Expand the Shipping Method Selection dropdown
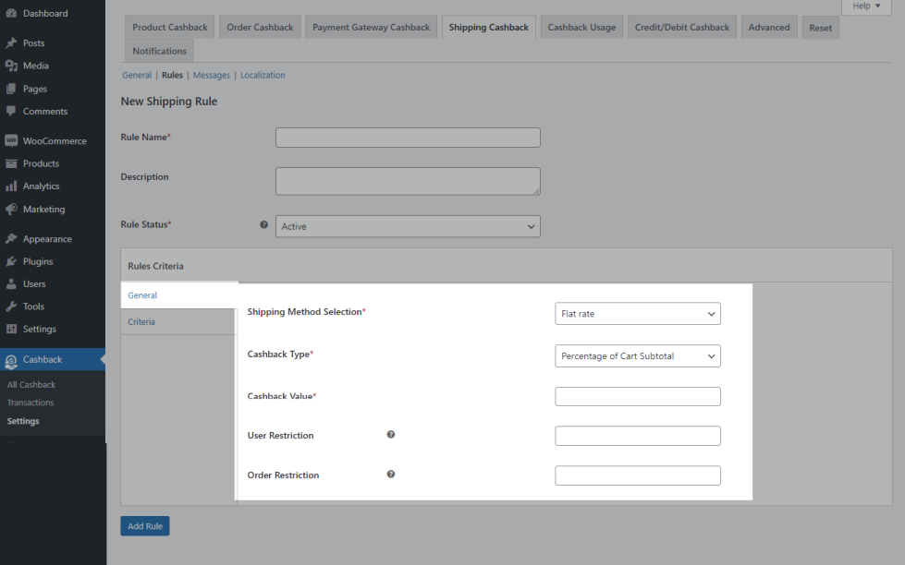The image size is (905, 565). (637, 314)
